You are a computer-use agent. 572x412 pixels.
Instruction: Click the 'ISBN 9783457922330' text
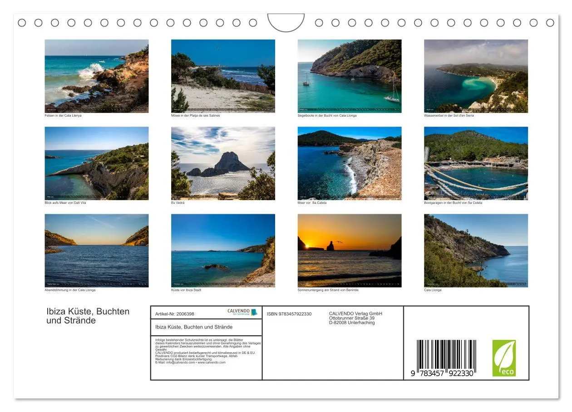[289, 314]
